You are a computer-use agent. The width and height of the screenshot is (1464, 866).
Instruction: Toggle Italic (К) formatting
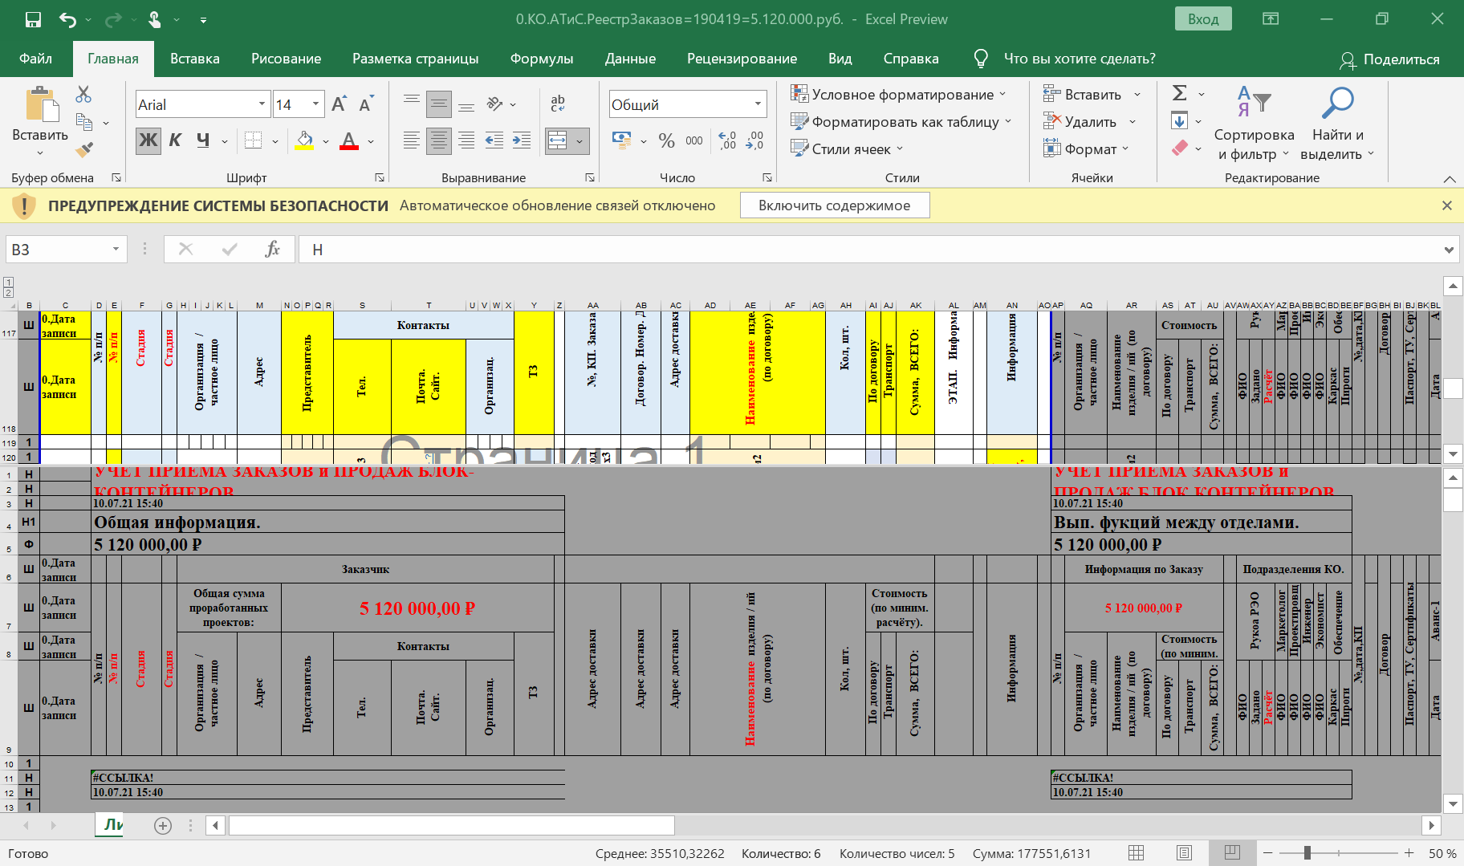[175, 140]
